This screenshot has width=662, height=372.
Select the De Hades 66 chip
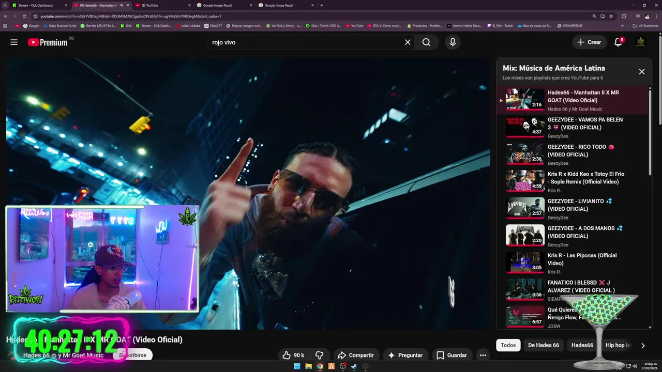(x=544, y=345)
